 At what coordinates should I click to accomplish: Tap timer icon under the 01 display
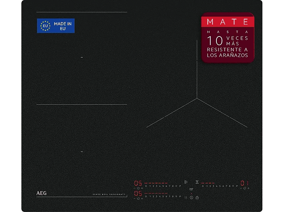(x=245, y=188)
